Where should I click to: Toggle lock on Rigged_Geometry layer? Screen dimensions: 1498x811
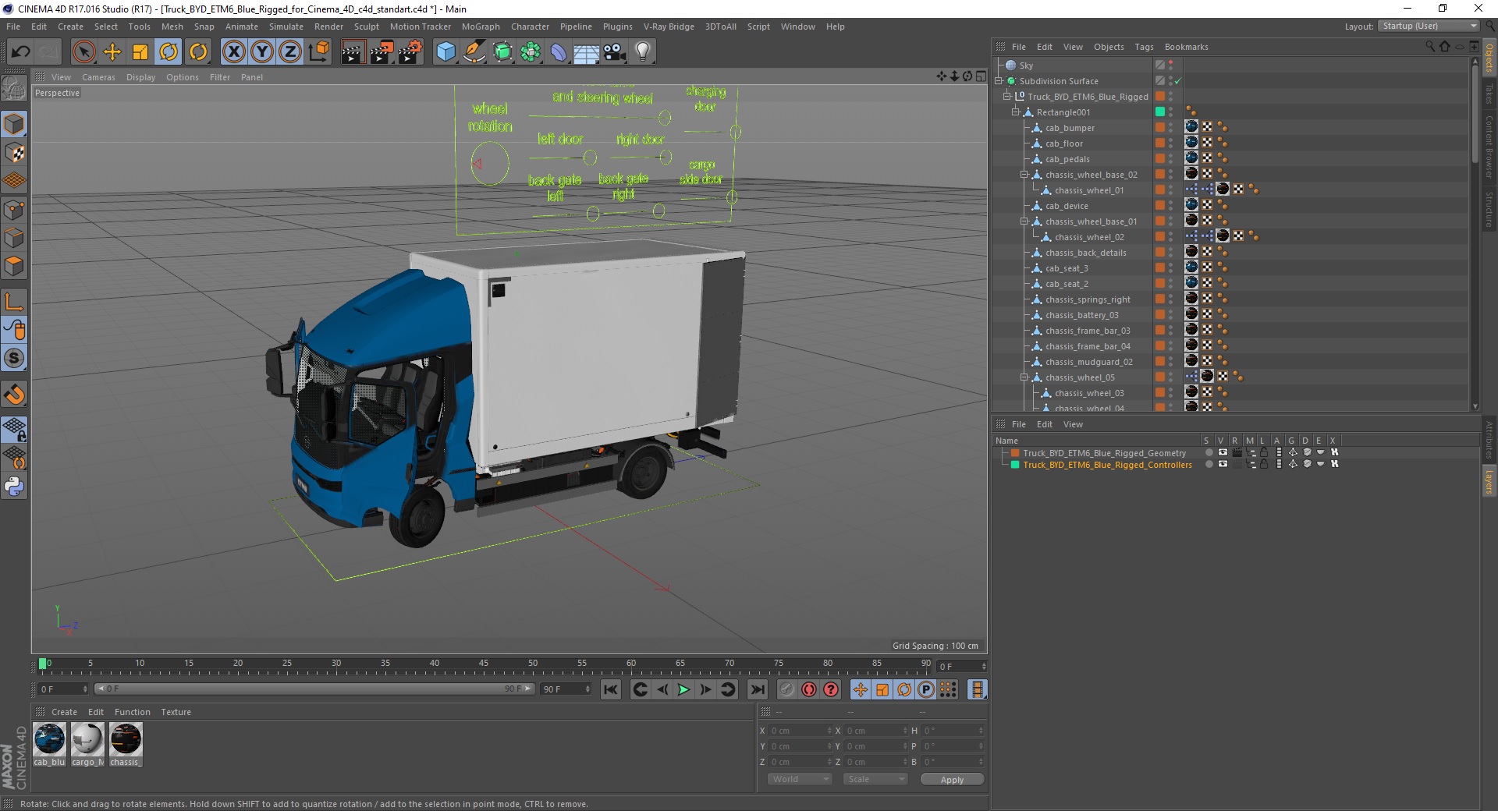(1264, 452)
